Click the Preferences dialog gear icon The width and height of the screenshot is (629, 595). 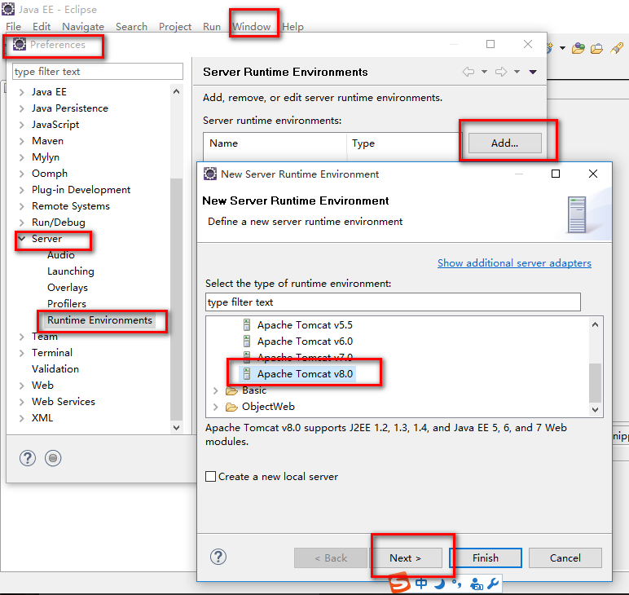click(20, 44)
